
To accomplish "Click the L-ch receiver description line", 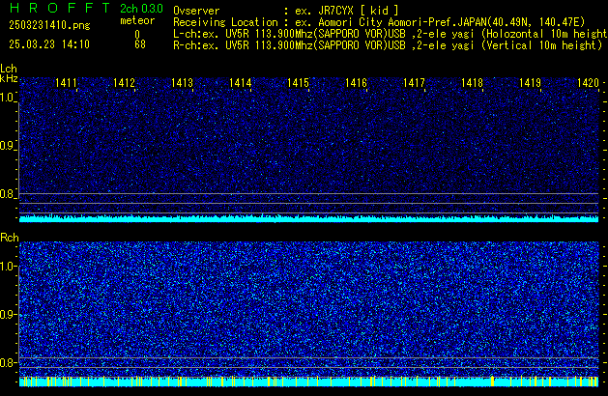I will pyautogui.click(x=391, y=34).
